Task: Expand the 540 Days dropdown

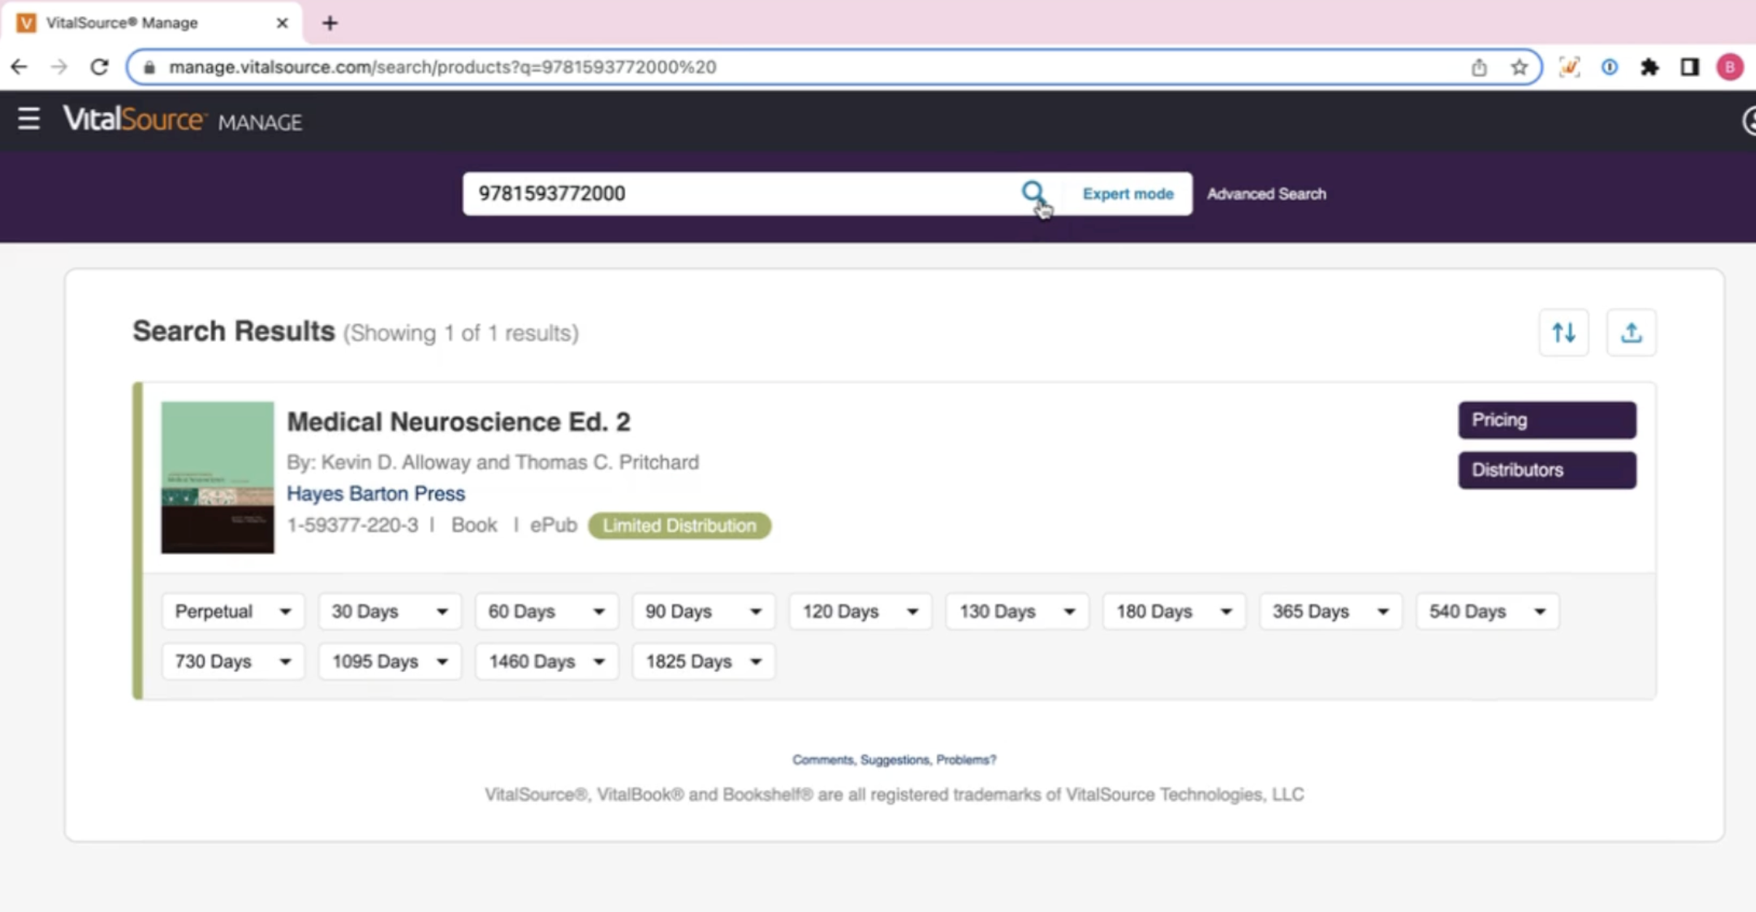Action: click(x=1488, y=612)
